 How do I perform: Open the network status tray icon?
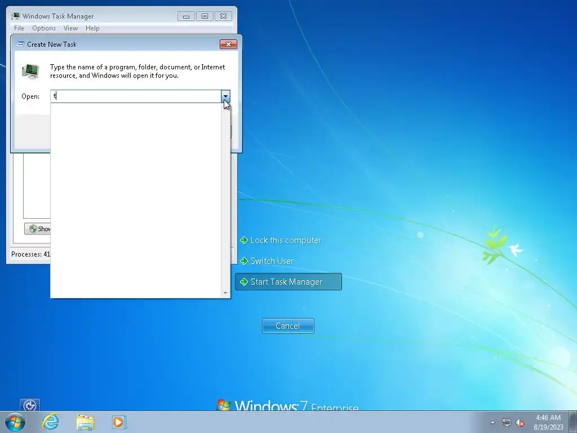click(507, 423)
